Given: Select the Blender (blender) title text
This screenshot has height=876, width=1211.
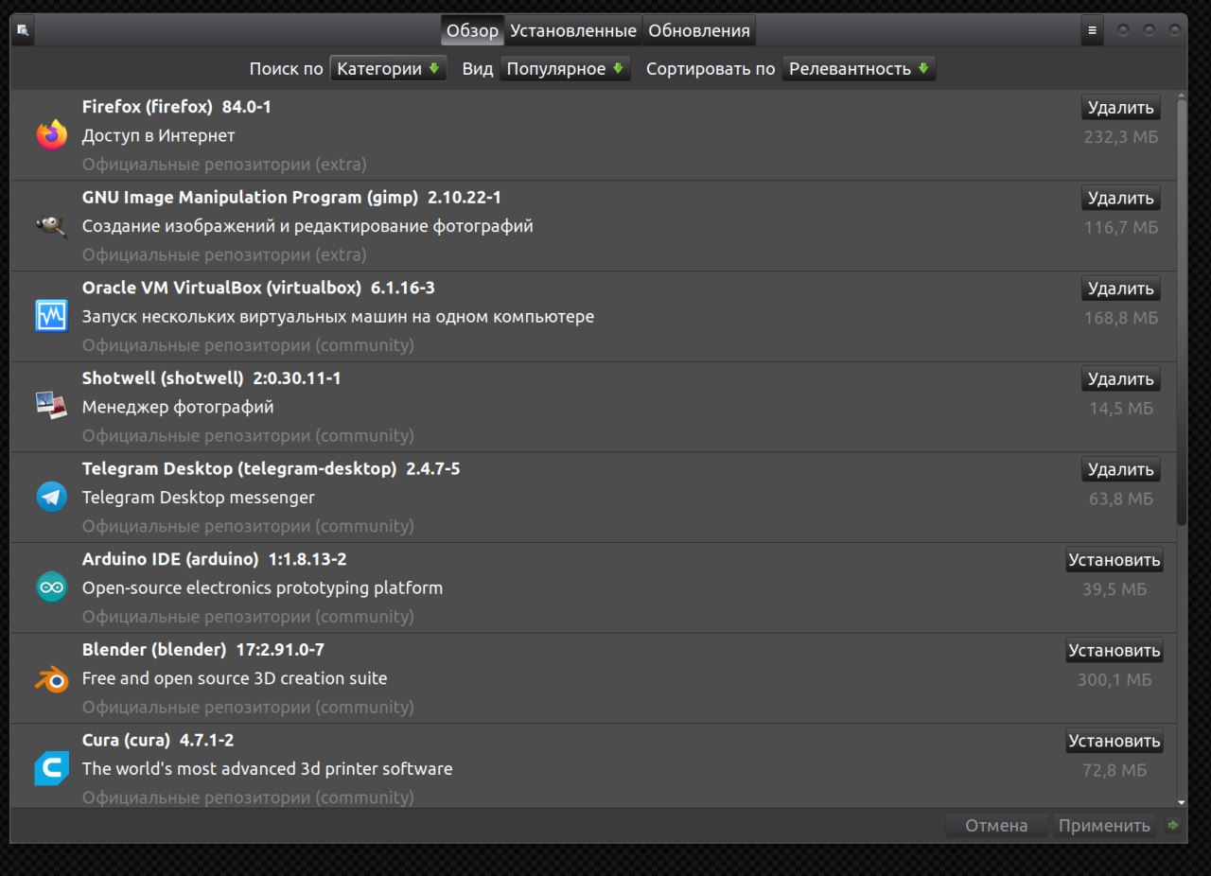Looking at the screenshot, I should point(203,649).
